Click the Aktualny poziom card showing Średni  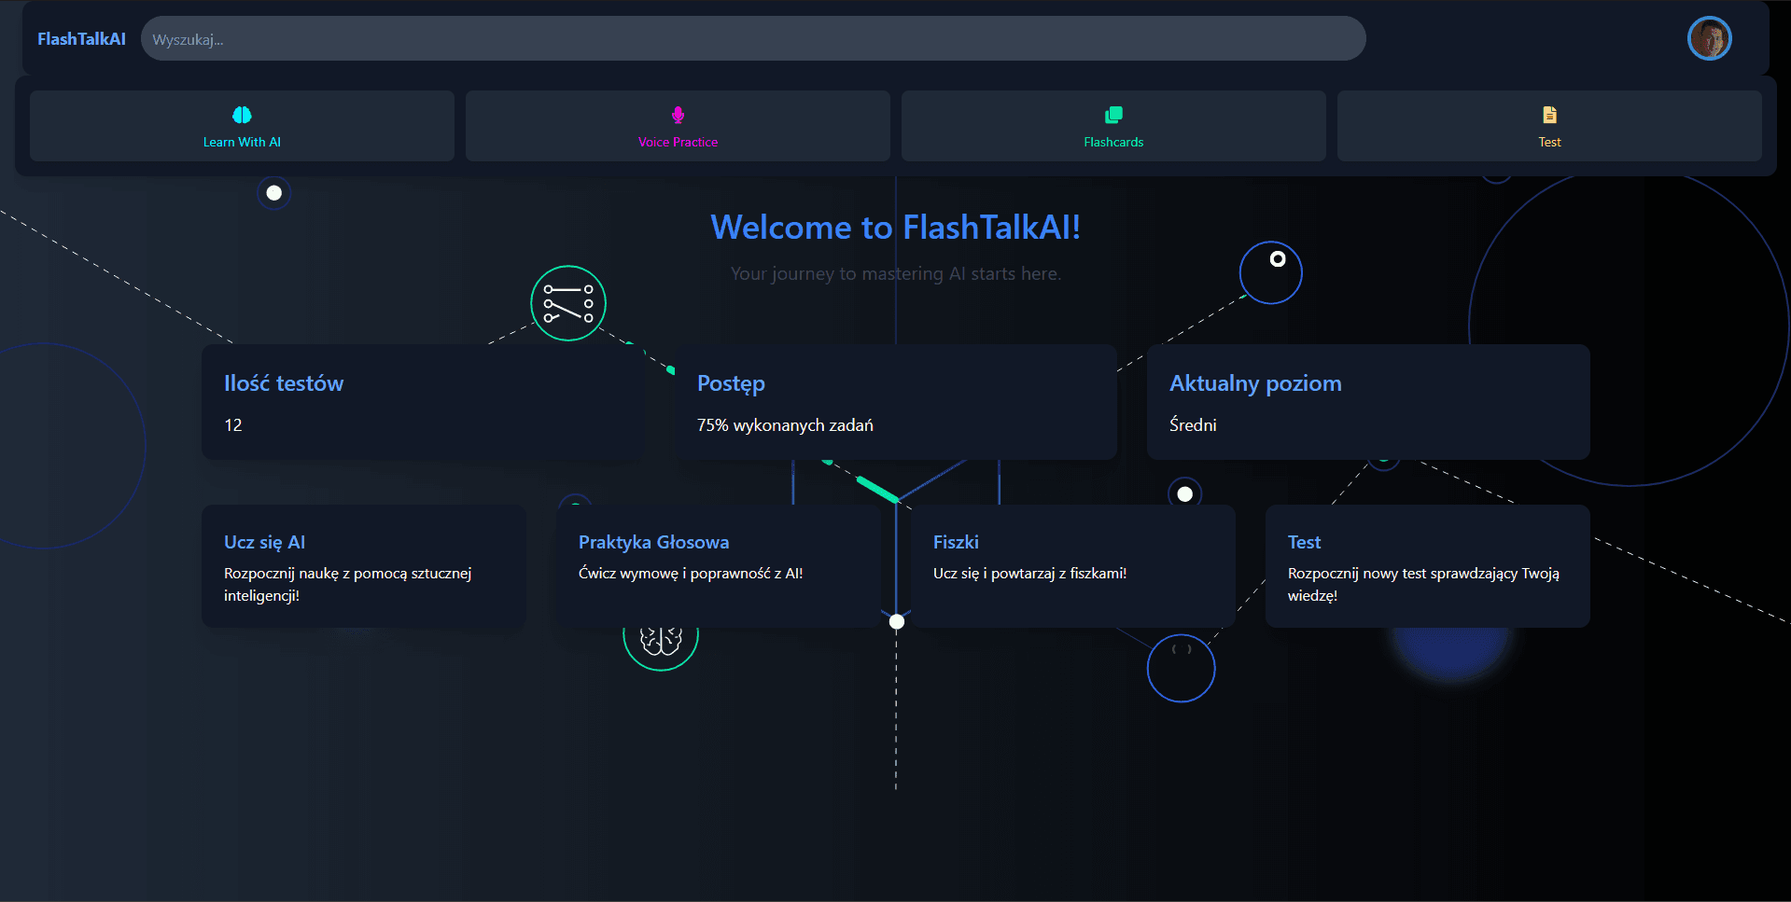coord(1367,402)
